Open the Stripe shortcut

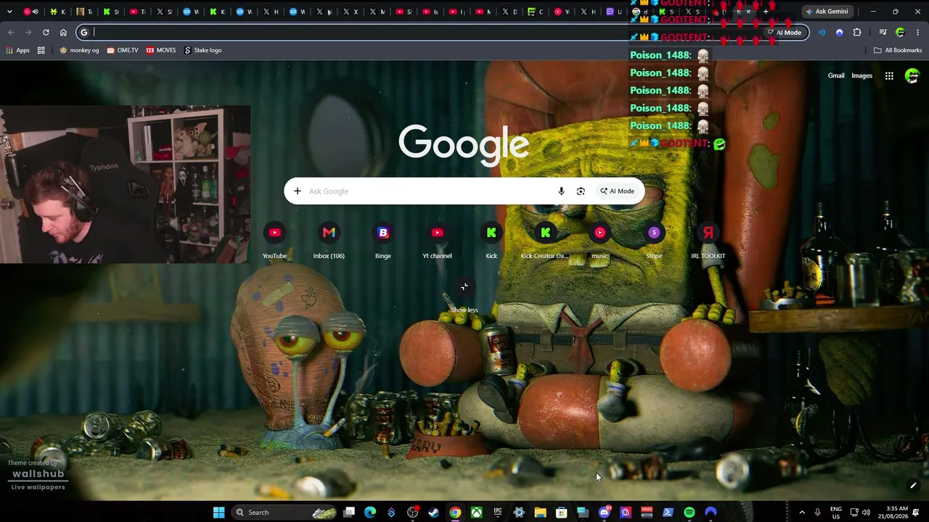[654, 241]
